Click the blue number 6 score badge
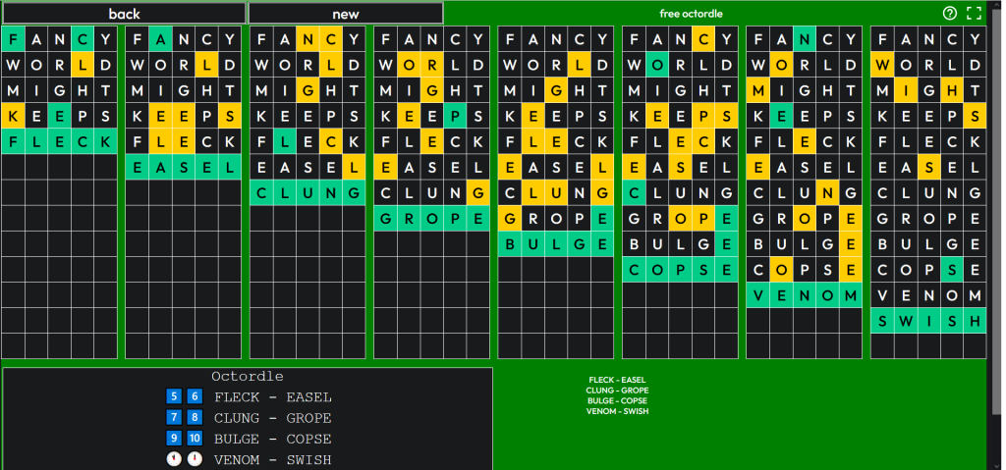Screen dimensions: 1006x470 point(195,396)
